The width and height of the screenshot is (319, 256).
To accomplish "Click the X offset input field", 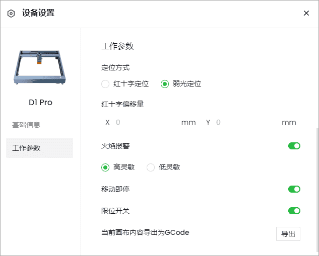I will tap(148, 122).
